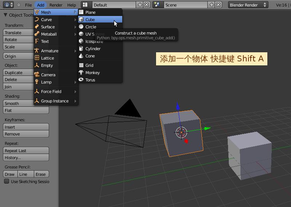
Task: Click the Translate button
Action: pyautogui.click(x=19, y=33)
